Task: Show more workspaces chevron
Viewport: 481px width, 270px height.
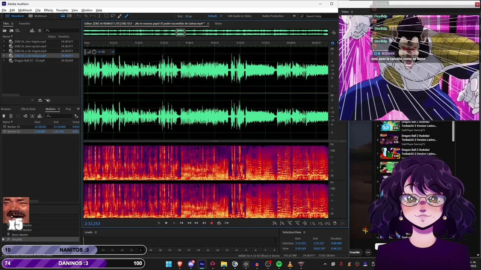Action: pos(294,16)
